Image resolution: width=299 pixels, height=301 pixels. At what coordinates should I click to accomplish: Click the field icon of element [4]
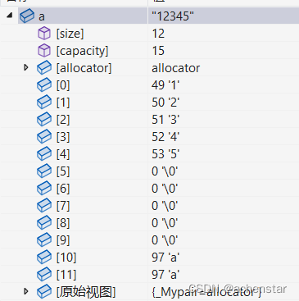[x=44, y=154]
